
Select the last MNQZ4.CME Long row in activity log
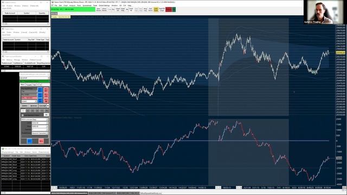click(25, 179)
